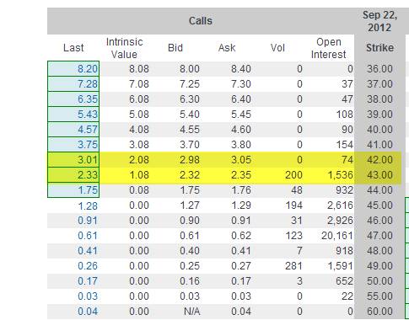Viewport: 409px width, 320px height.
Task: Select the 49.00 strike cell
Action: click(x=379, y=266)
